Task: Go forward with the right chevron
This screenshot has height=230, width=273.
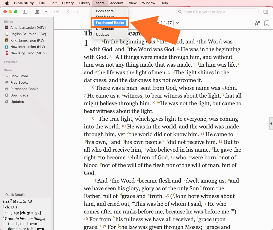Action: [x=78, y=12]
